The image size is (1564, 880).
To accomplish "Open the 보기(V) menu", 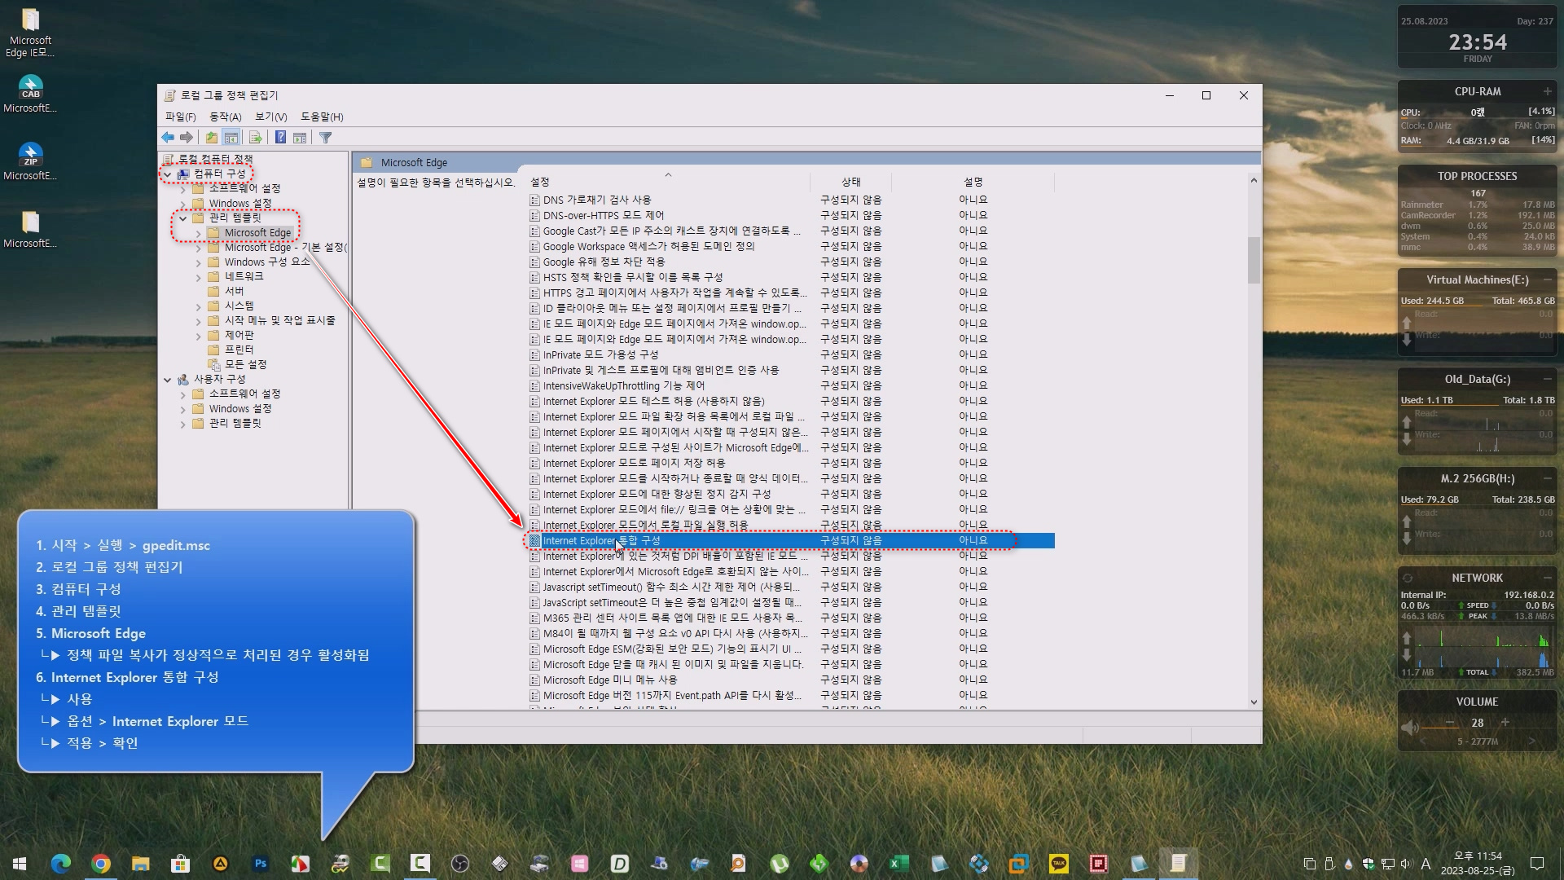I will click(x=271, y=117).
